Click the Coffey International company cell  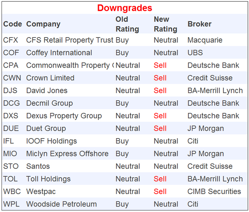click(x=59, y=53)
